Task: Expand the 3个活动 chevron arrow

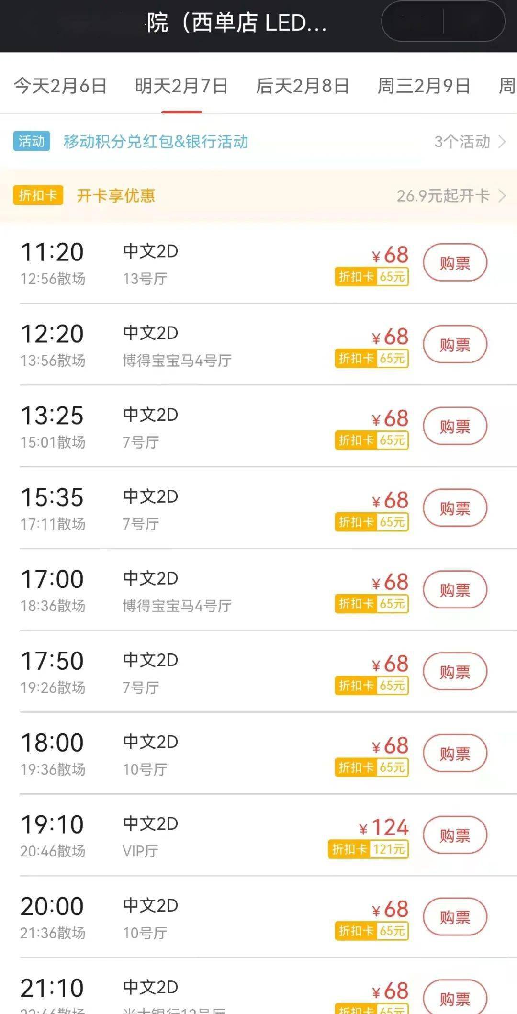Action: point(502,142)
